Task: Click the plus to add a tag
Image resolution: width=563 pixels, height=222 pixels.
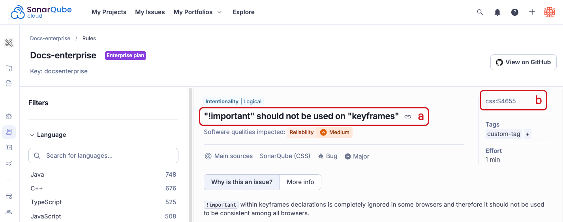Action: click(x=528, y=134)
